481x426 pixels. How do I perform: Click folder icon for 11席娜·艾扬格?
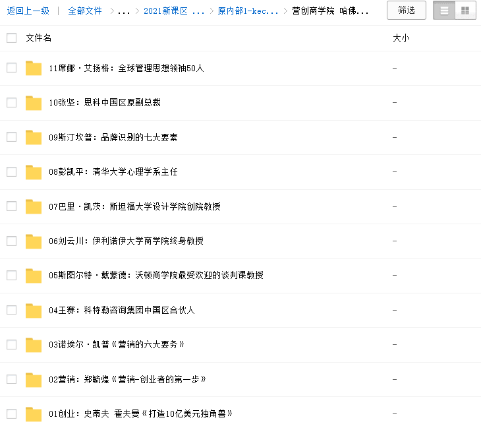[x=34, y=68]
